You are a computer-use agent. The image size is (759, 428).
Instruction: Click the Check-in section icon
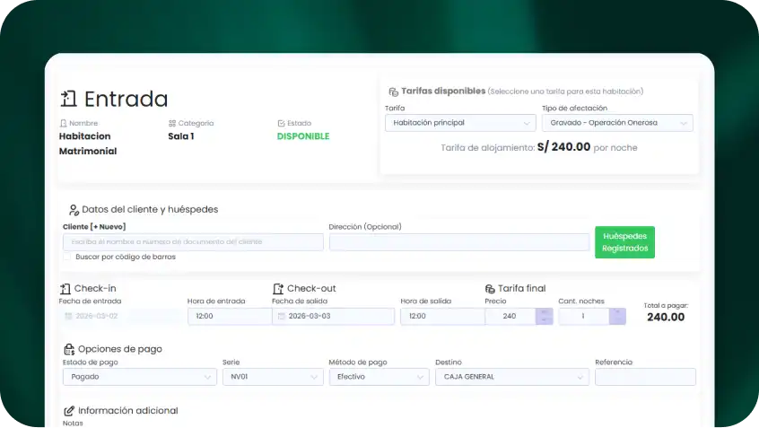point(65,289)
